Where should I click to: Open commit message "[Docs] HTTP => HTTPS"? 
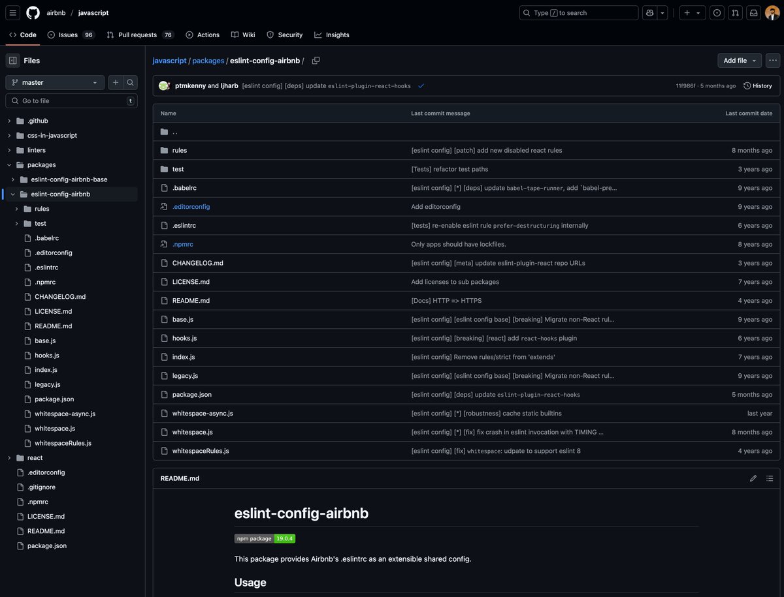pos(446,301)
